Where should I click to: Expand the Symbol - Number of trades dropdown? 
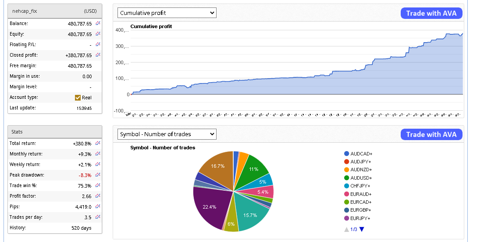167,134
